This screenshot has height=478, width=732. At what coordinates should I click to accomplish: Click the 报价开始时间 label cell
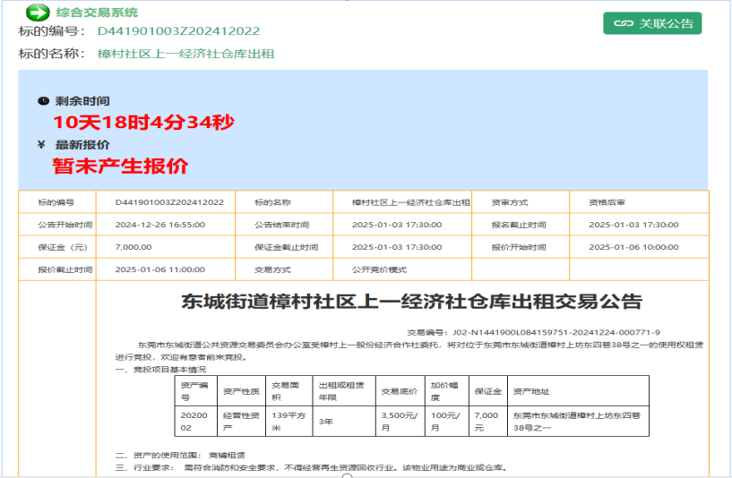[521, 247]
